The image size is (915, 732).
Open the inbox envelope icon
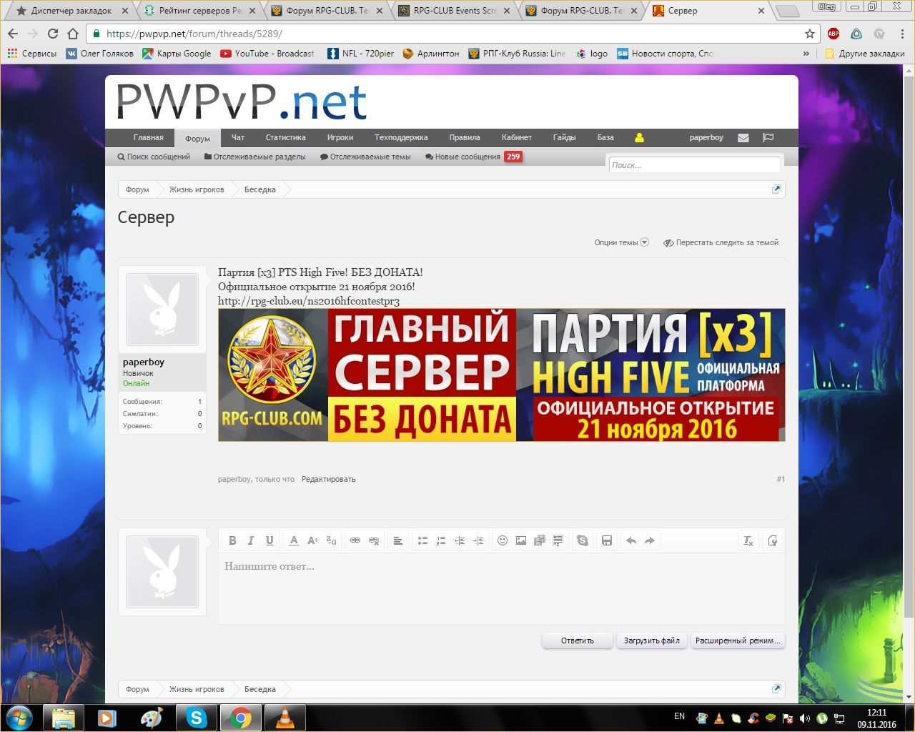click(x=743, y=138)
